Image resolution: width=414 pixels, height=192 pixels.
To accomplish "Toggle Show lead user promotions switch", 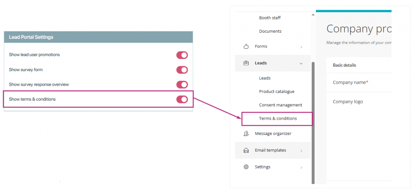I will pos(182,55).
